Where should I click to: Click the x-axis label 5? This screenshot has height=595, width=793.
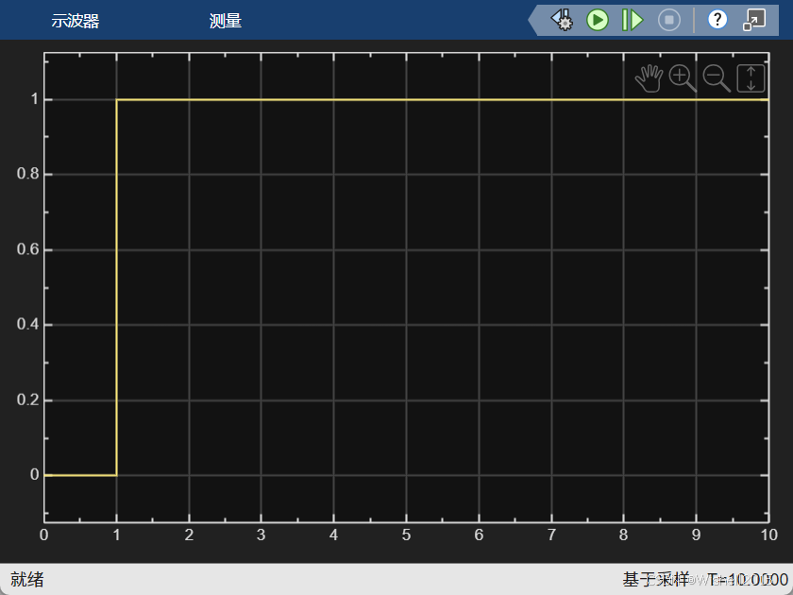pos(406,535)
